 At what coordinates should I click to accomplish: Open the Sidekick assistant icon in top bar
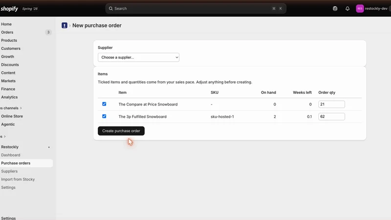(x=335, y=9)
